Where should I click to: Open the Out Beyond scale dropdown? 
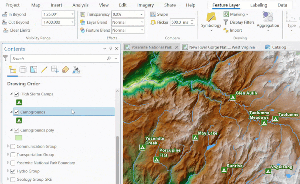72,22
